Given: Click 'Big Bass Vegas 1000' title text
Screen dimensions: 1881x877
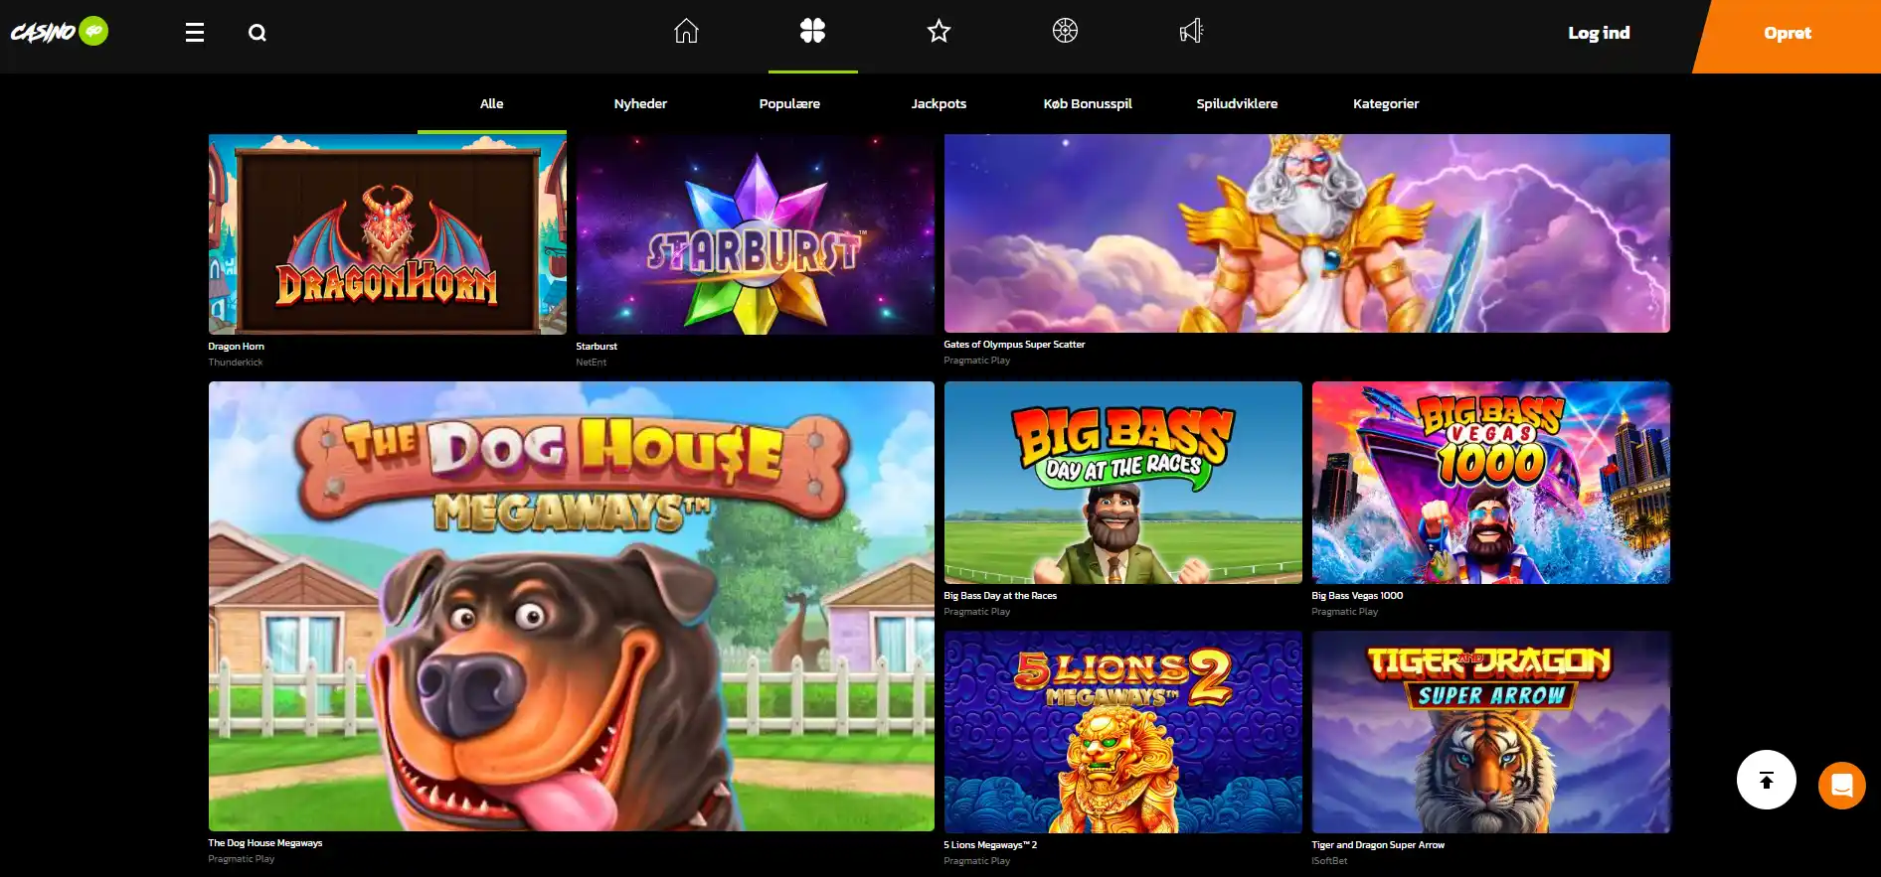Looking at the screenshot, I should pyautogui.click(x=1357, y=596).
